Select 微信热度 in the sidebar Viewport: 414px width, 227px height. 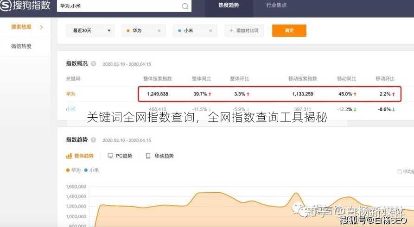(x=21, y=46)
